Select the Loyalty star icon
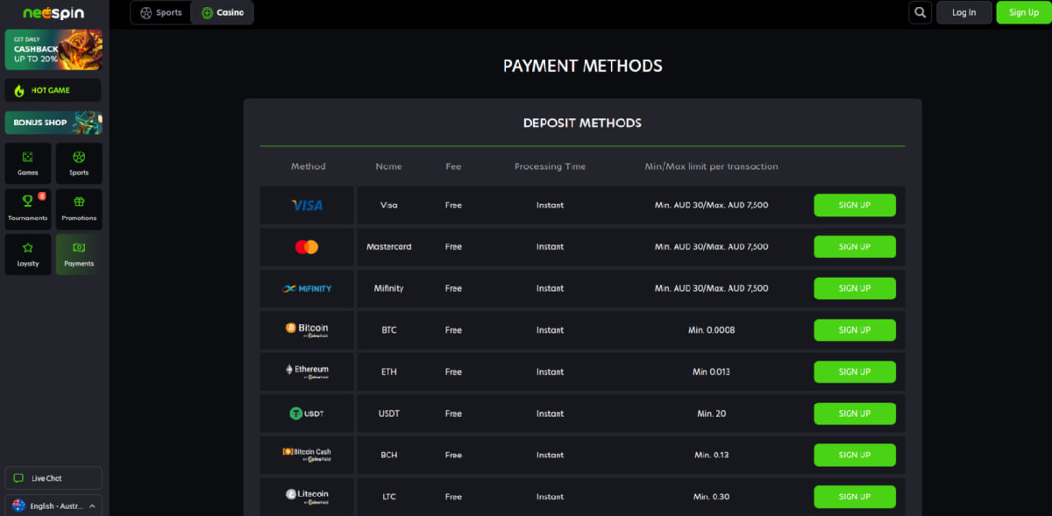 [x=27, y=254]
